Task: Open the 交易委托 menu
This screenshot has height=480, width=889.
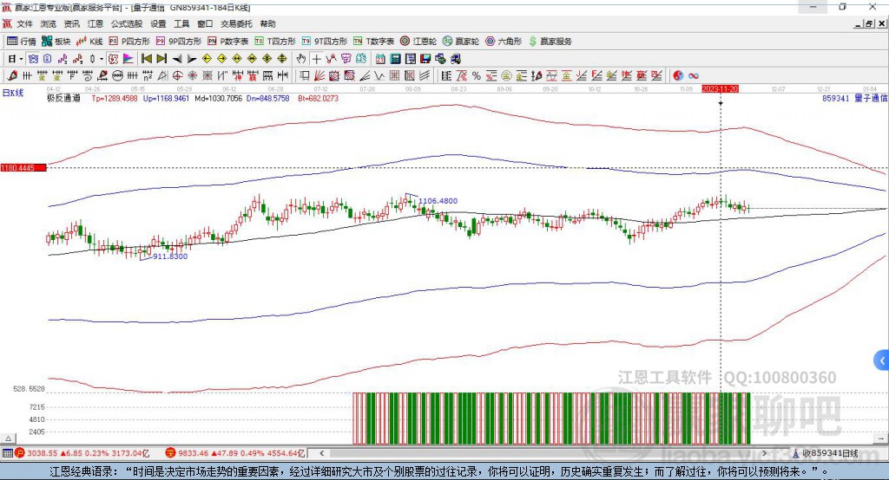Action: point(236,23)
